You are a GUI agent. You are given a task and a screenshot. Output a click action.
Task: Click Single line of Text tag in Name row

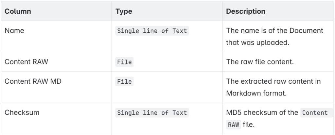[x=152, y=31]
